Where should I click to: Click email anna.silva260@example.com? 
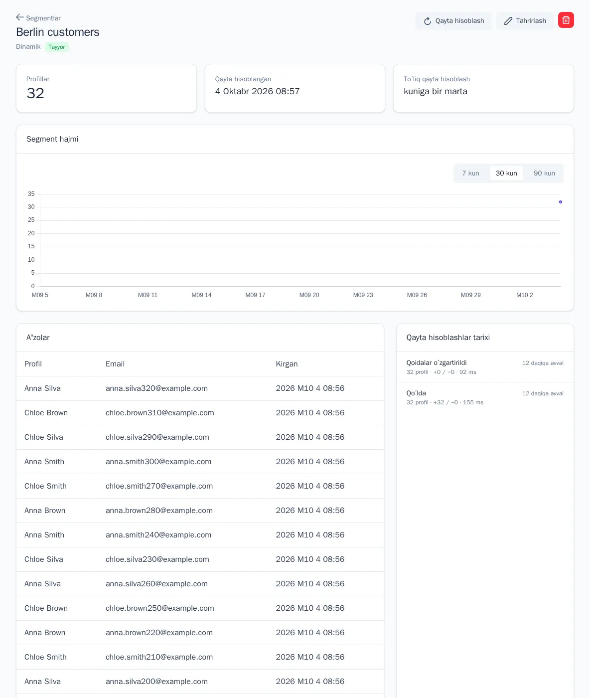coord(156,584)
